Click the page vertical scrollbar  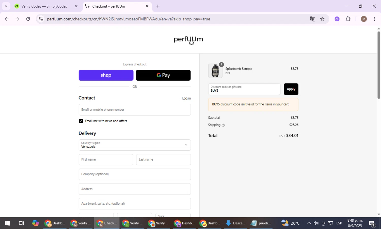[x=379, y=65]
